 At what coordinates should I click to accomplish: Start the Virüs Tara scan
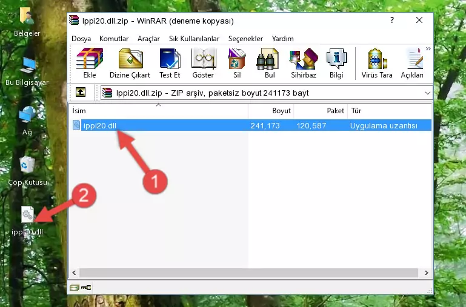[x=377, y=63]
